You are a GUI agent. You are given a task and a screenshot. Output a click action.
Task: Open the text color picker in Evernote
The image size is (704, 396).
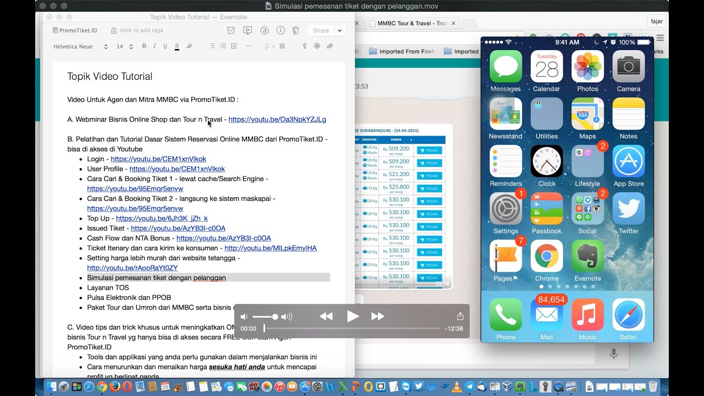click(177, 46)
